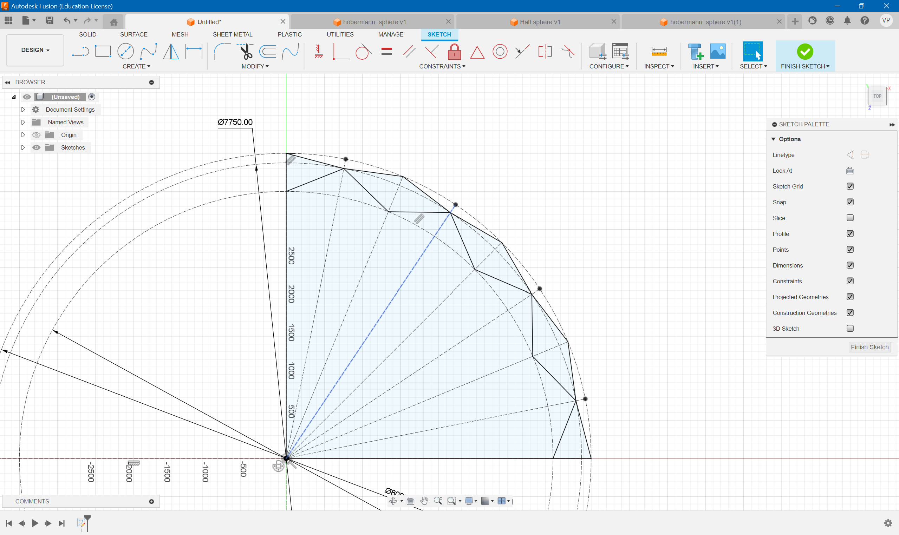Toggle the 3D Sketch checkbox on
Screen dimensions: 899x535
(x=849, y=328)
